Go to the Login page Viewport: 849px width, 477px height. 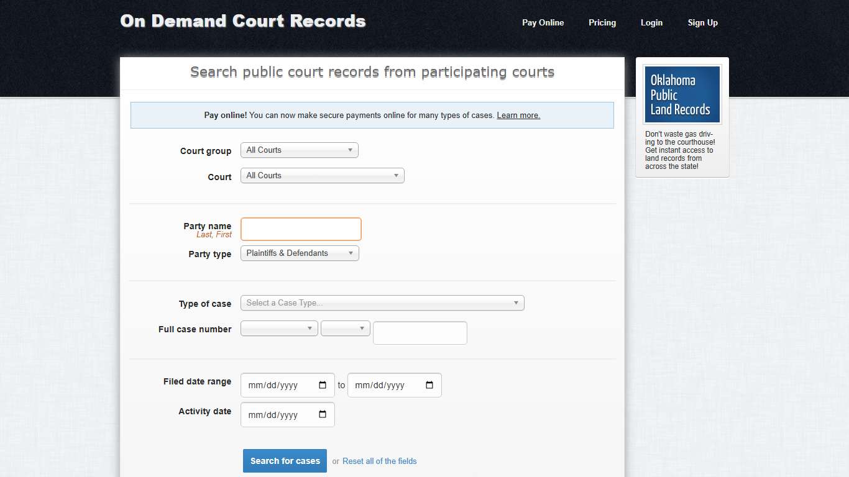(651, 22)
